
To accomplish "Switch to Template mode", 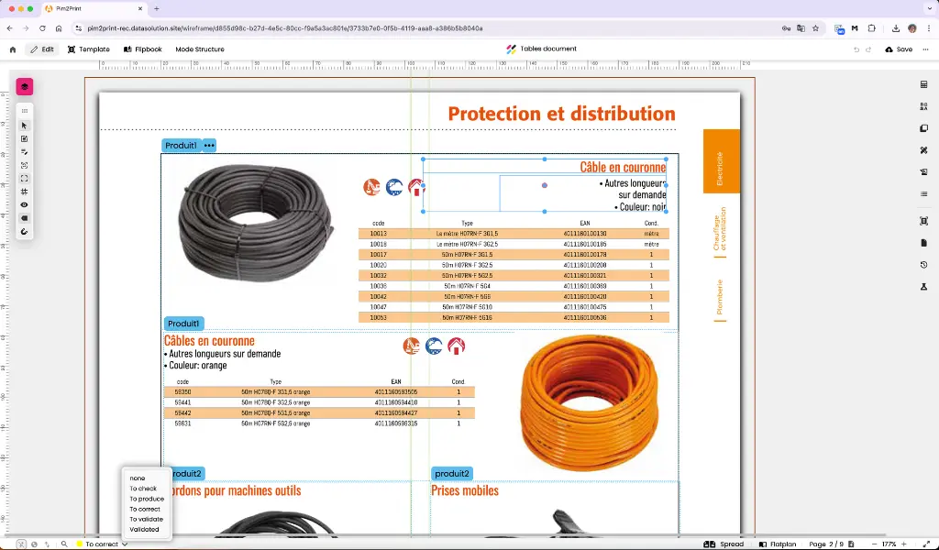I will (x=89, y=49).
